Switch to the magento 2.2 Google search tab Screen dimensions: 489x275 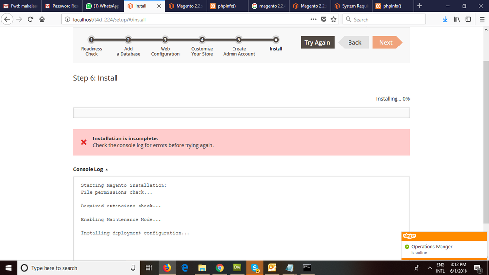click(x=269, y=6)
